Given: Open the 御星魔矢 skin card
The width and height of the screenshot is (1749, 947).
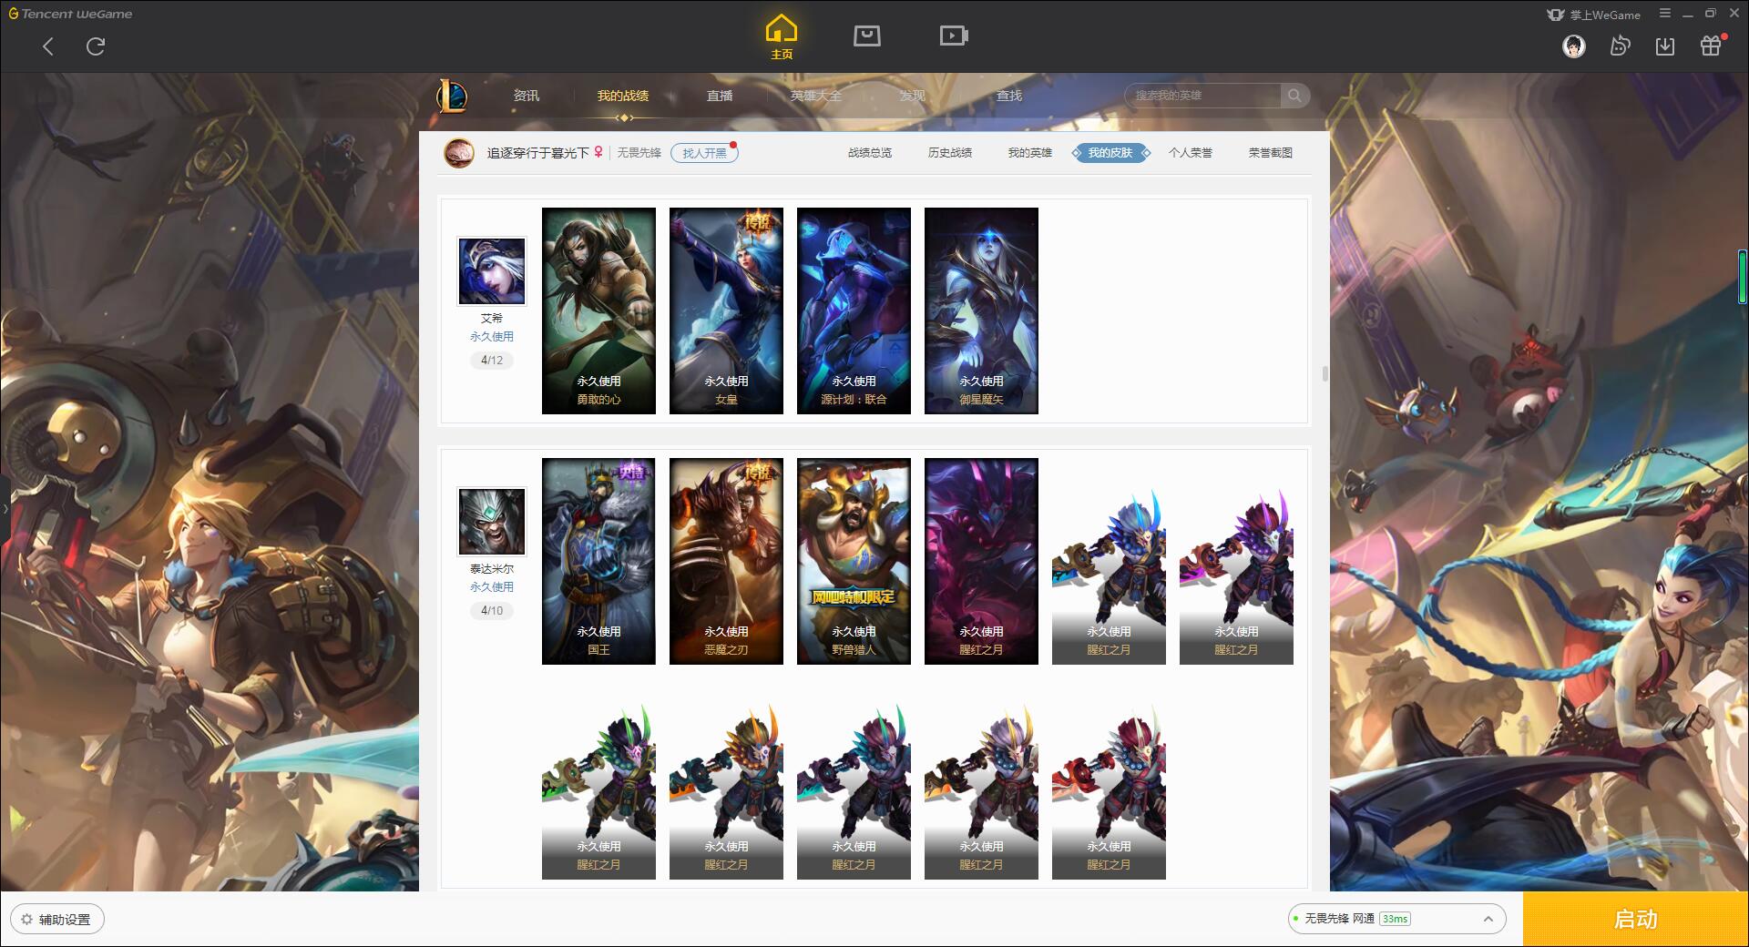Looking at the screenshot, I should (981, 311).
